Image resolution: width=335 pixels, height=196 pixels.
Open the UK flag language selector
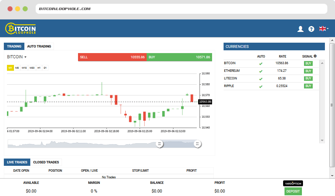coord(324,28)
